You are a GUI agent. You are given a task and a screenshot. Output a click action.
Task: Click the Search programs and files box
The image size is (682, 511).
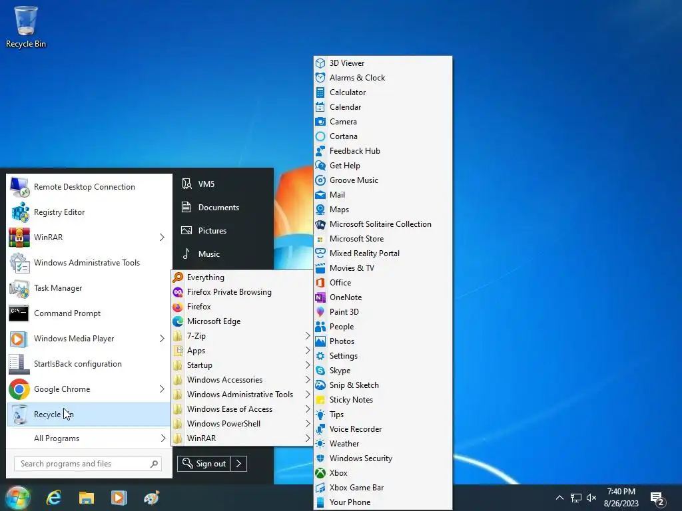(x=88, y=464)
